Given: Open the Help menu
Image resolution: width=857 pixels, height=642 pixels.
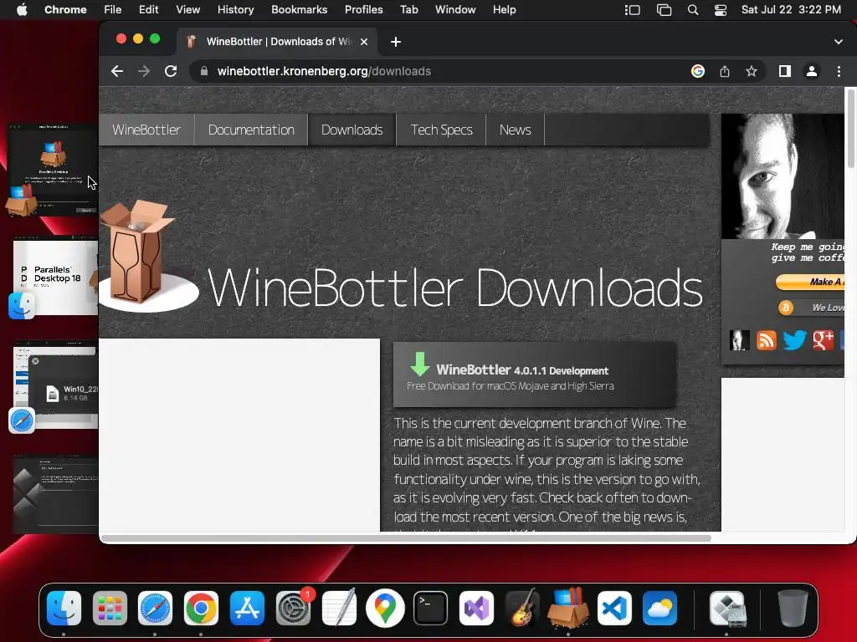Looking at the screenshot, I should tap(504, 10).
